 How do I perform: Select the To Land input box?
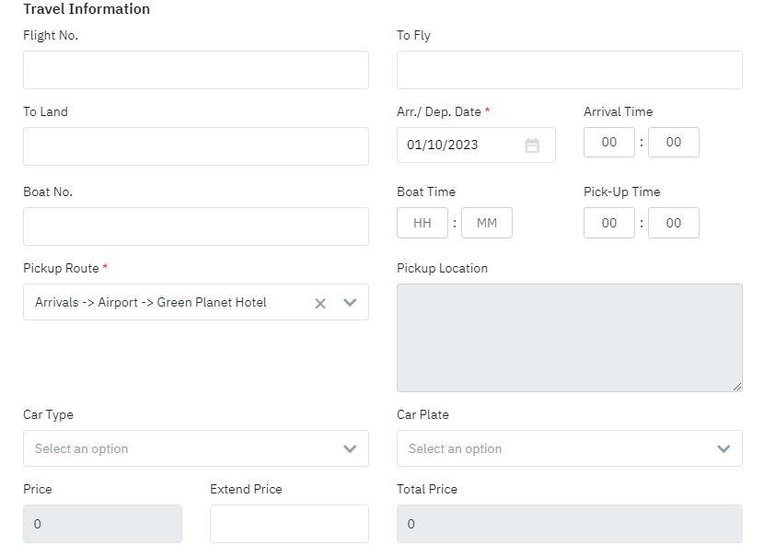195,146
